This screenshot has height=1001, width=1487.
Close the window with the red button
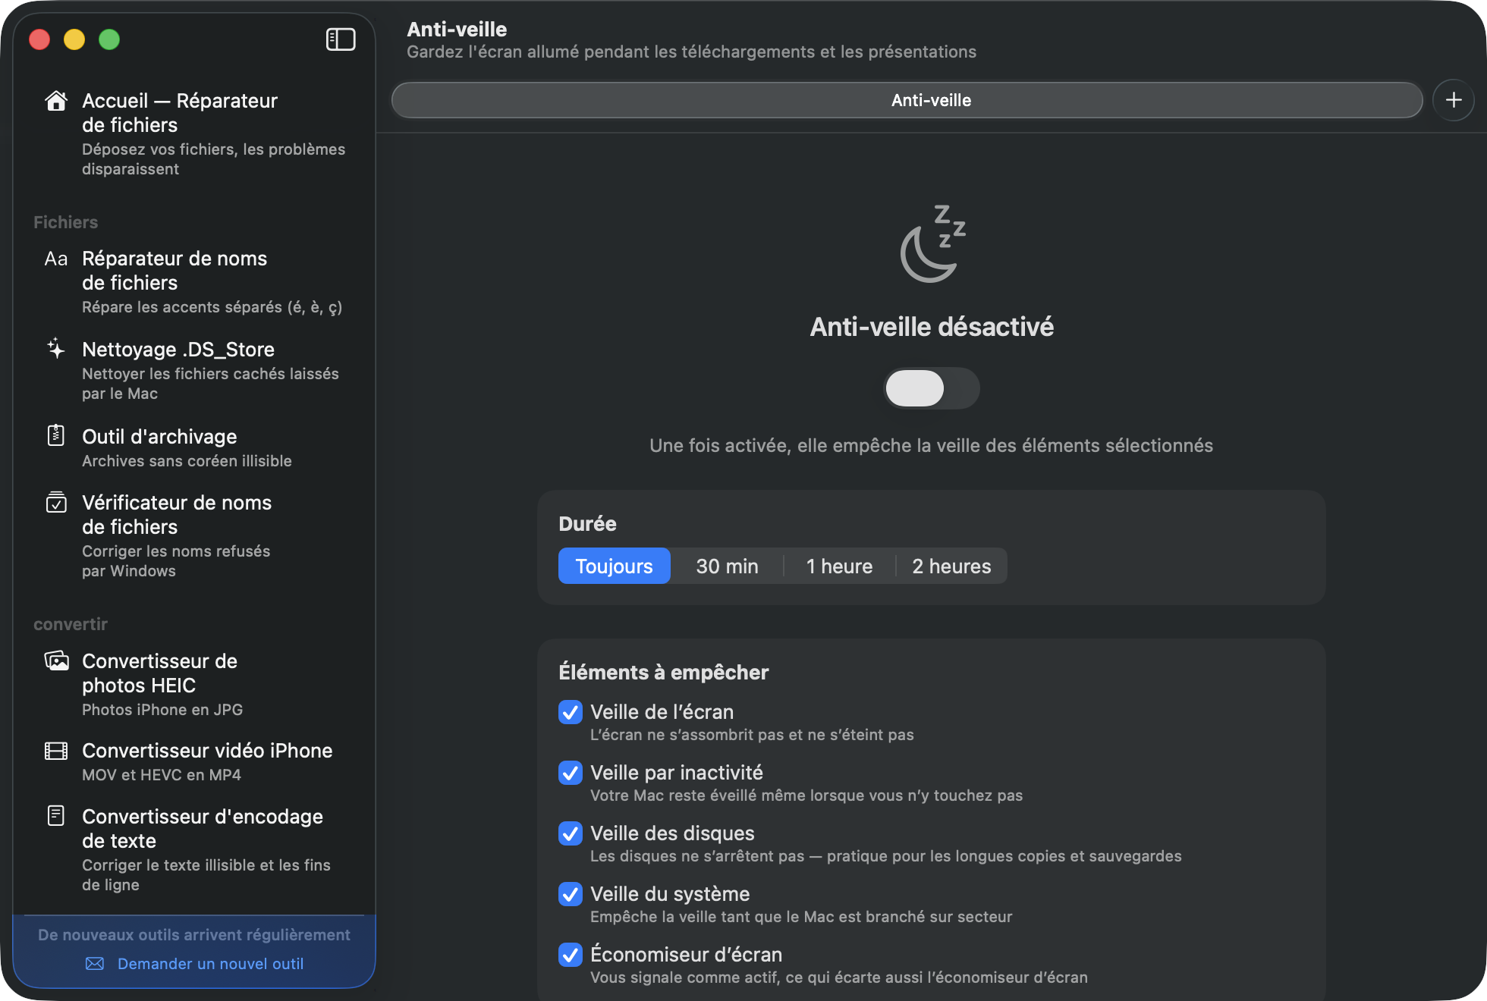(x=39, y=39)
